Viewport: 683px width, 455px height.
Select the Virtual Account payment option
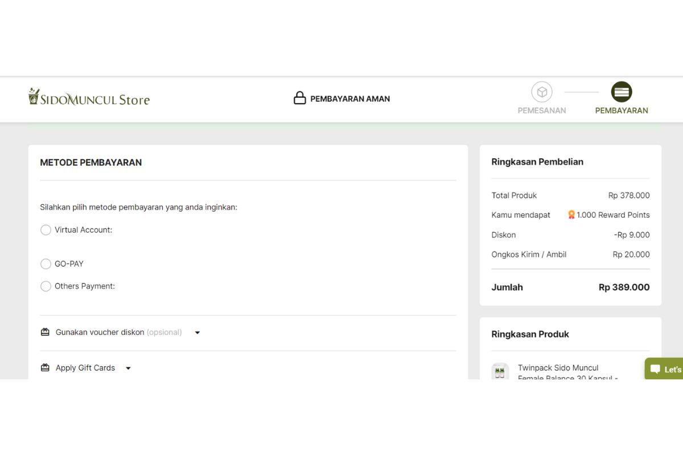[x=46, y=230]
